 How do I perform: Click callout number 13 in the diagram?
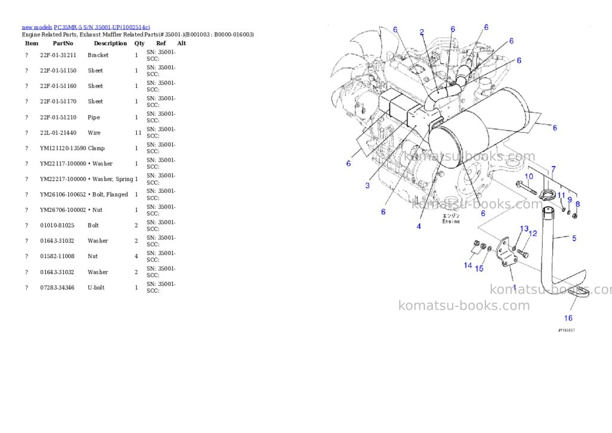[524, 229]
